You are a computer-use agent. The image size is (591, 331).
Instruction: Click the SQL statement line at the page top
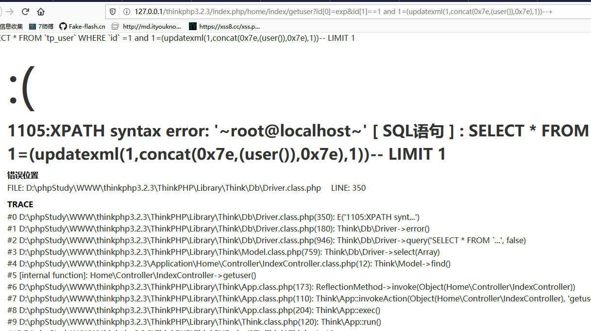pos(177,38)
